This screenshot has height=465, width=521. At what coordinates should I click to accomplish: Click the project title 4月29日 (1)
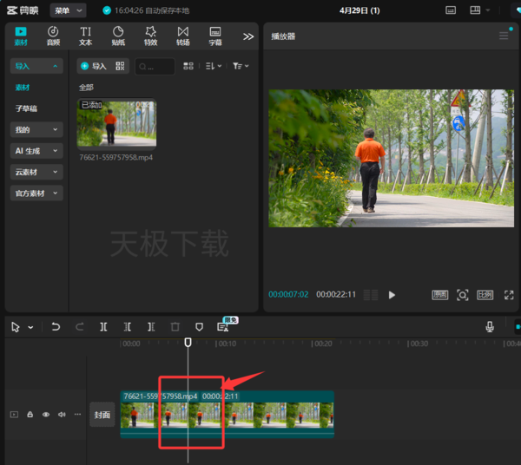(x=359, y=10)
